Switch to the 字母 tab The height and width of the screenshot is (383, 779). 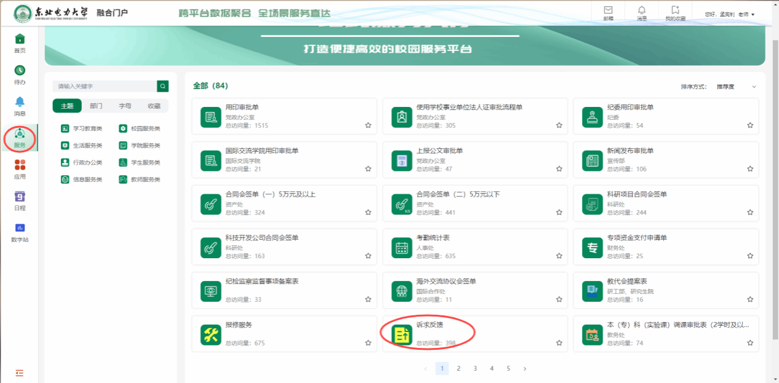[125, 106]
